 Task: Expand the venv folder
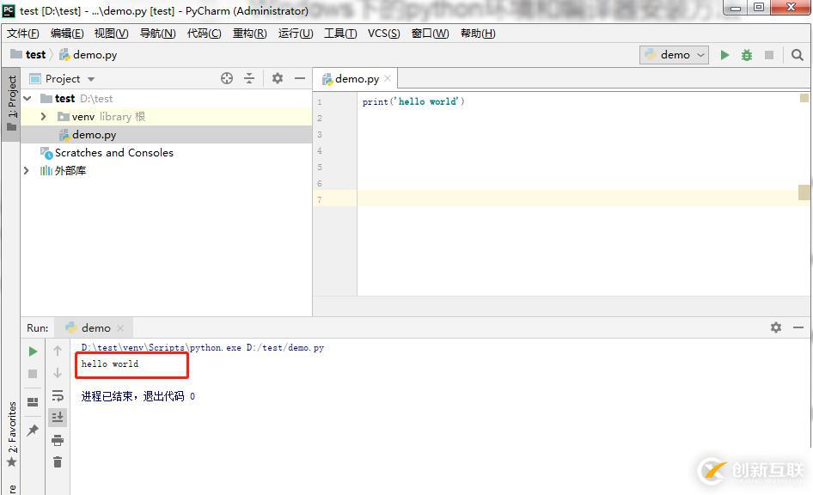coord(44,117)
